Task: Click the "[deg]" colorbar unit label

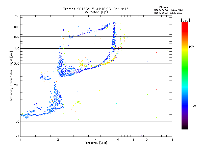Action: point(185,20)
